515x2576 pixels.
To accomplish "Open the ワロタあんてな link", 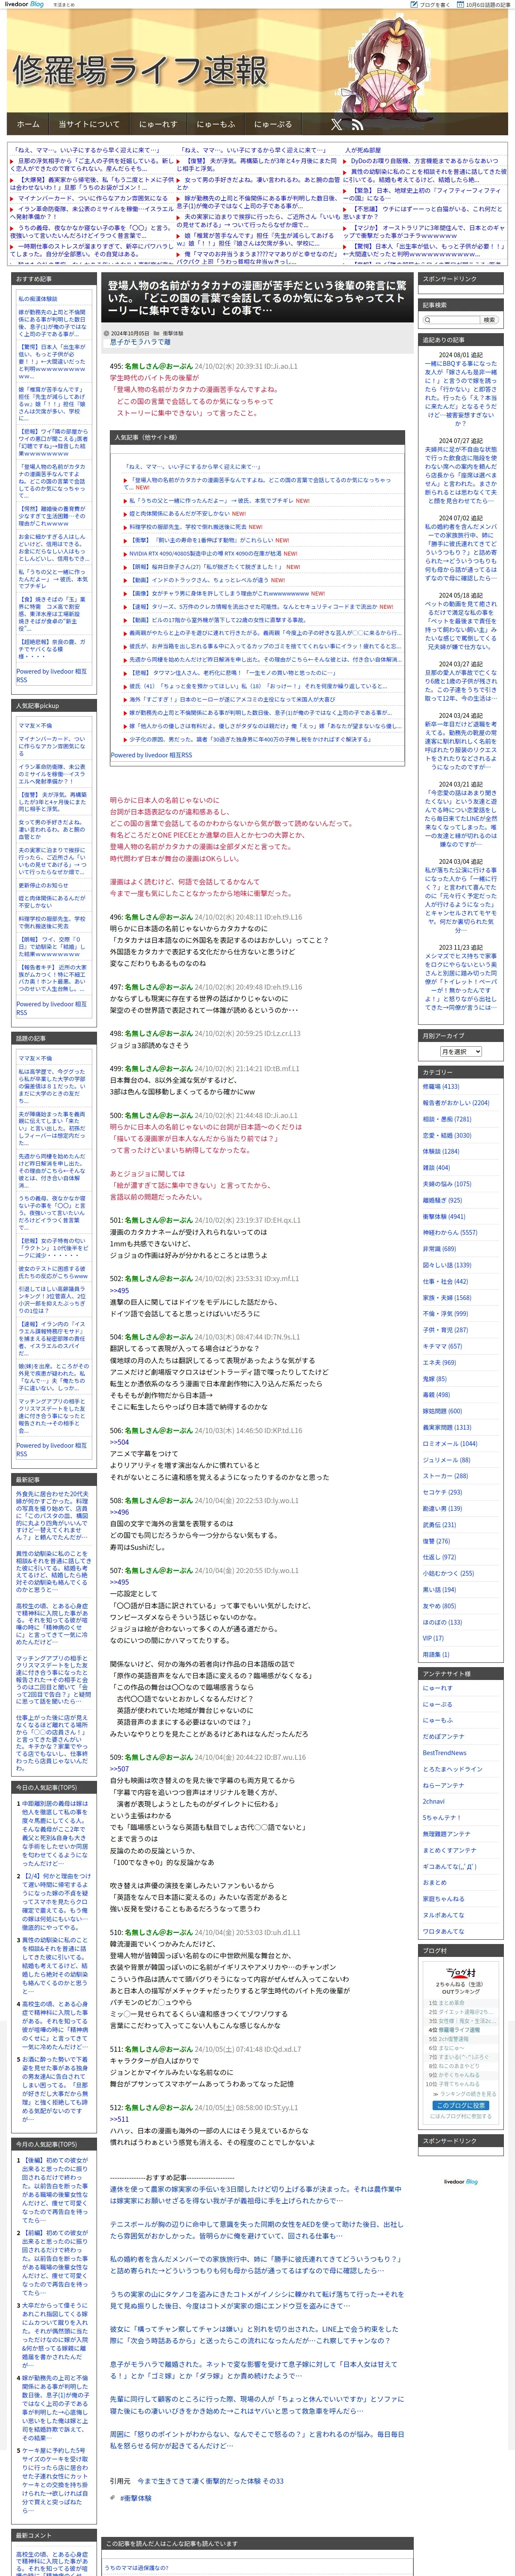I will [442, 1931].
